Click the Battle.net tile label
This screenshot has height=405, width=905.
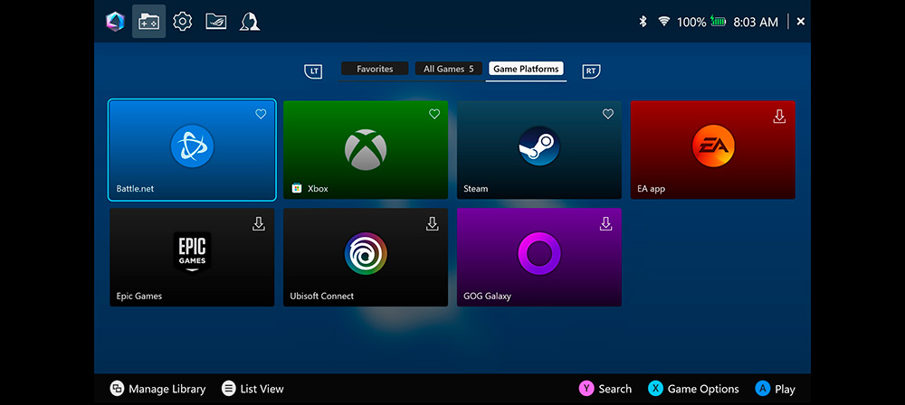[x=135, y=189]
